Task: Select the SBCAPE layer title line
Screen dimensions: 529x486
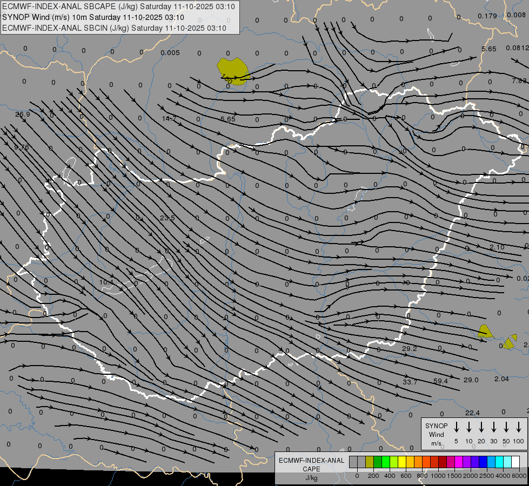Action: 118,6
